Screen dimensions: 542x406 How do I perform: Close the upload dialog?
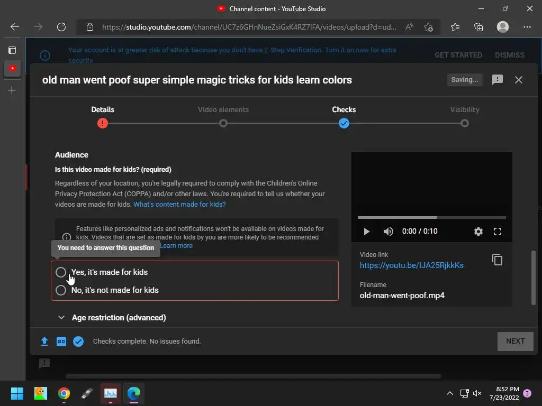pyautogui.click(x=519, y=80)
